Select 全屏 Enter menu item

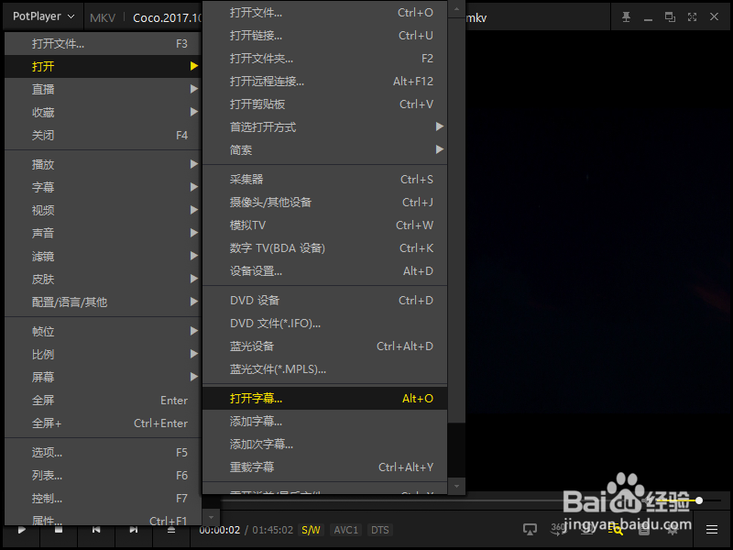103,400
